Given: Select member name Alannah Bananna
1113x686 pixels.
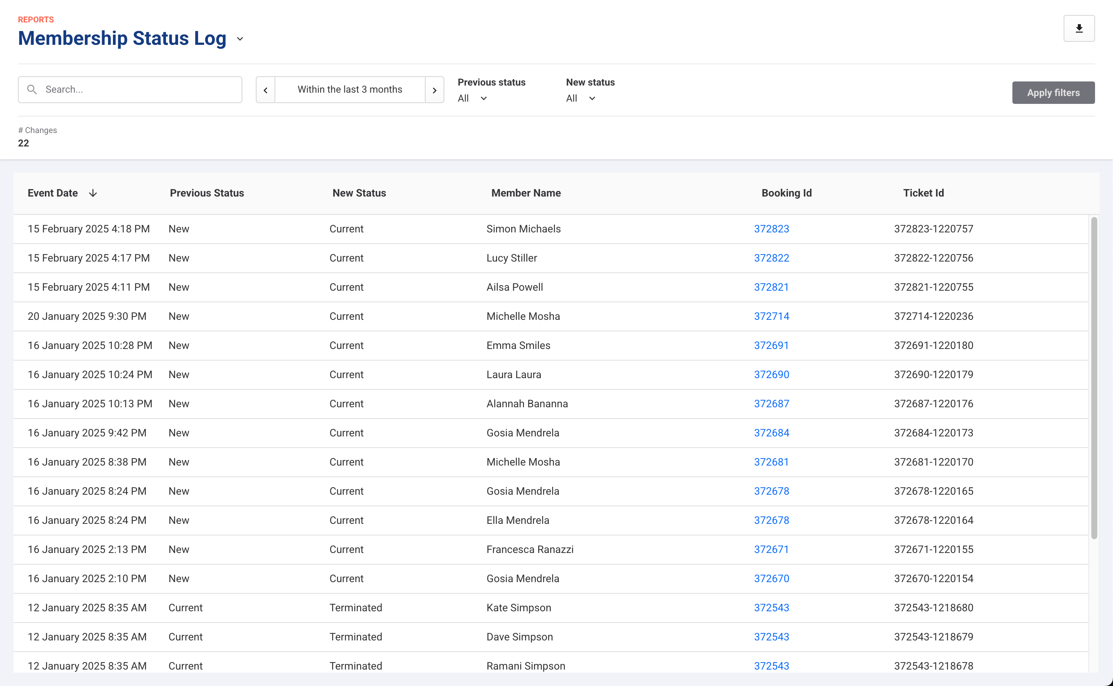Looking at the screenshot, I should click(527, 404).
